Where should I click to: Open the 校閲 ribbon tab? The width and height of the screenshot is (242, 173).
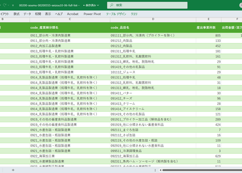tap(38, 14)
